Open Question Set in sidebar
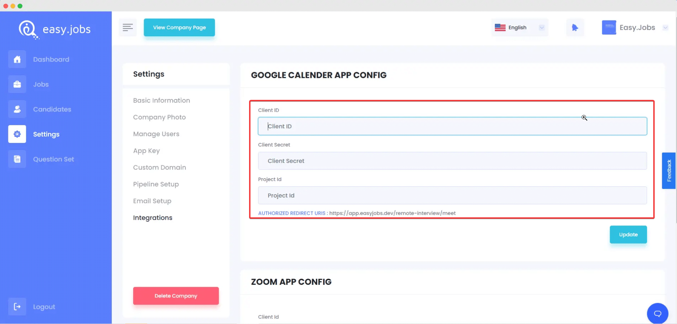This screenshot has width=677, height=324. [54, 159]
